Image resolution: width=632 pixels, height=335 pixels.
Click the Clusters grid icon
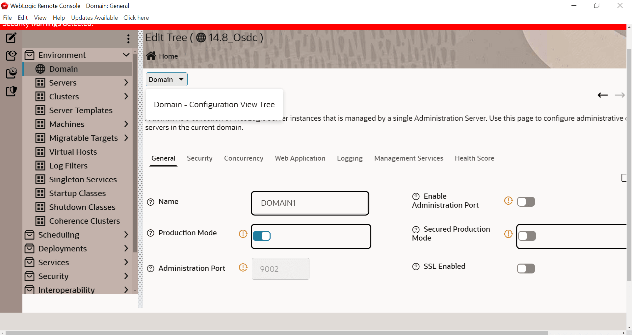click(x=40, y=96)
